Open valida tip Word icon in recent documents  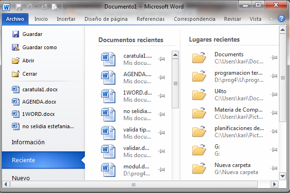pyautogui.click(x=108, y=133)
